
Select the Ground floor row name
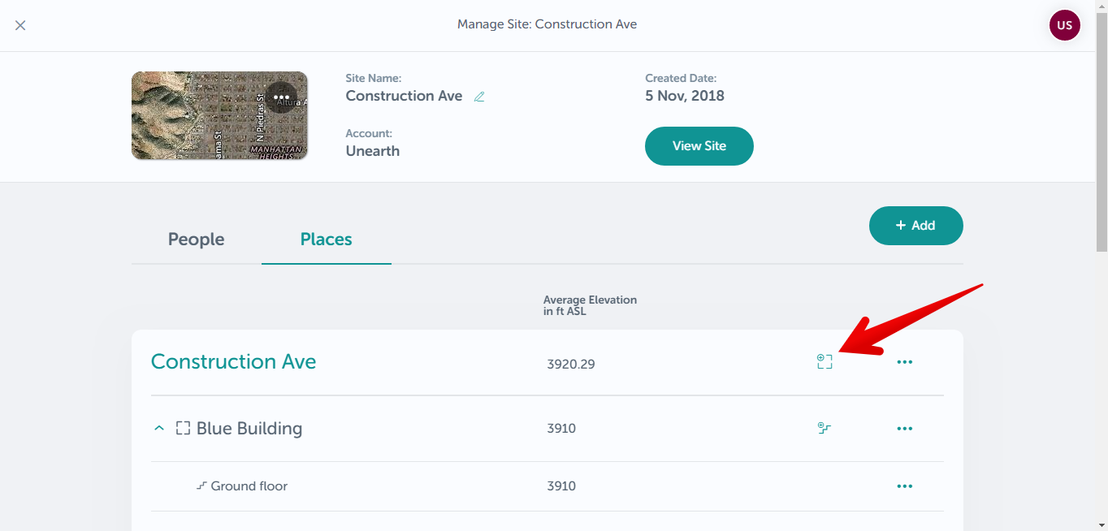point(249,486)
